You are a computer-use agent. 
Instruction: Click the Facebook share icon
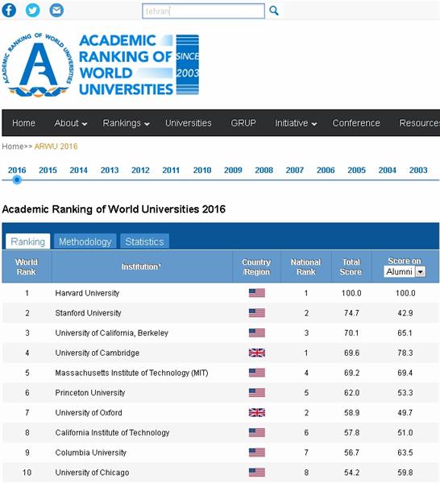pos(9,10)
